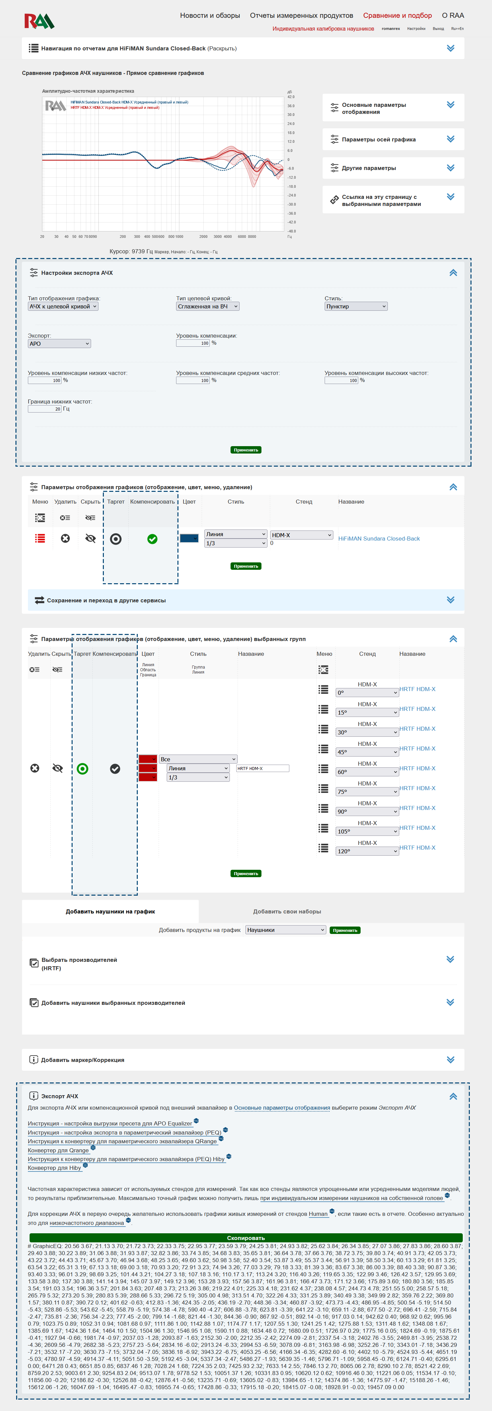Click the Граница нижних частот field

45,409
